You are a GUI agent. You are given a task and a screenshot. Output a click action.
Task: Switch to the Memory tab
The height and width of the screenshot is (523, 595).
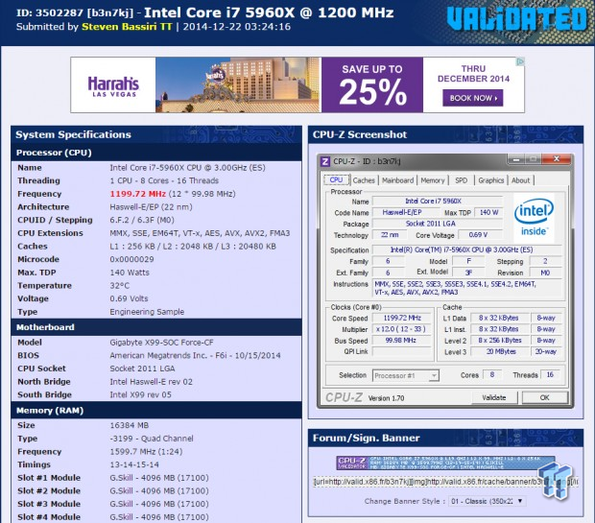[433, 180]
